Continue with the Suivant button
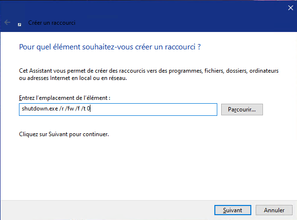297x220 pixels. tap(233, 210)
